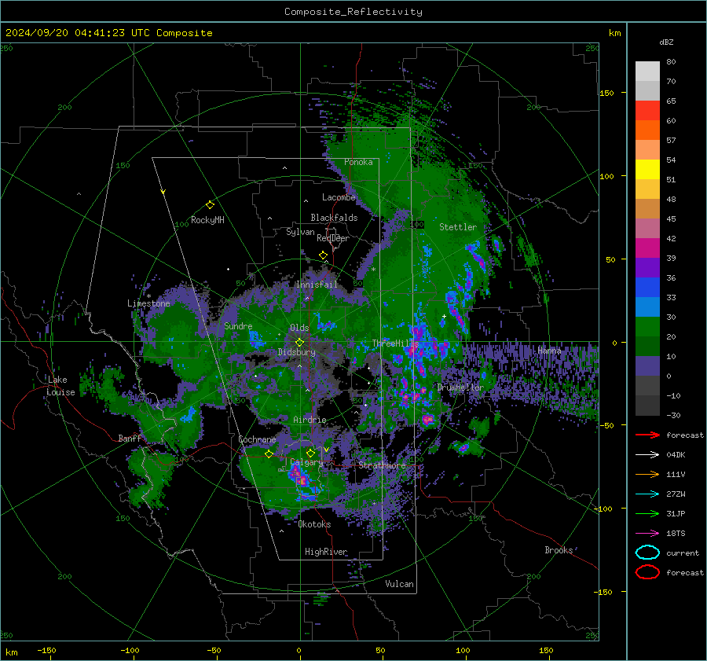
Task: Click the Lacombe city label
Action: 339,197
